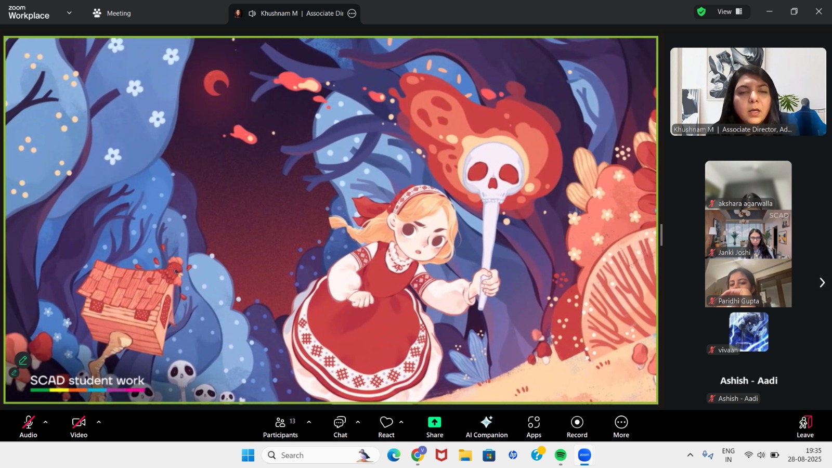The height and width of the screenshot is (468, 832).
Task: Open the View layout menu
Action: click(x=730, y=11)
